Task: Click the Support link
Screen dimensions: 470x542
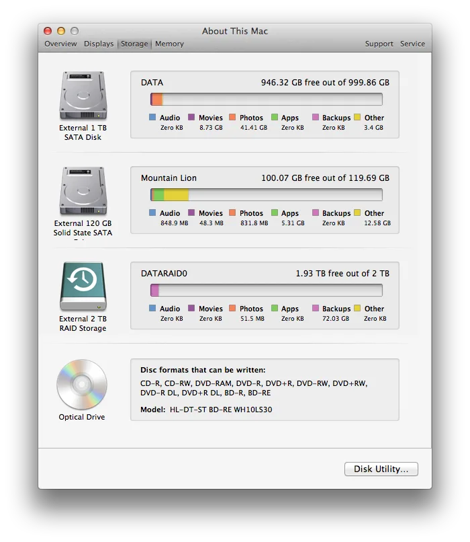Action: tap(379, 44)
